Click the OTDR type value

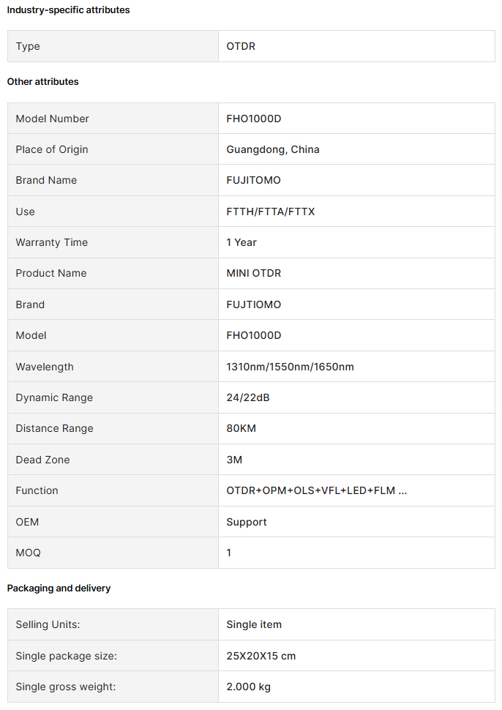coord(241,46)
